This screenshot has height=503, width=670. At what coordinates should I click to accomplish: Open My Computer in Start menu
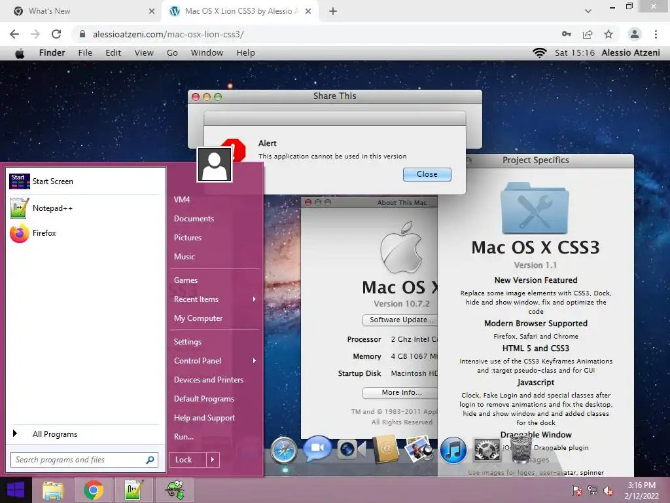click(x=198, y=318)
